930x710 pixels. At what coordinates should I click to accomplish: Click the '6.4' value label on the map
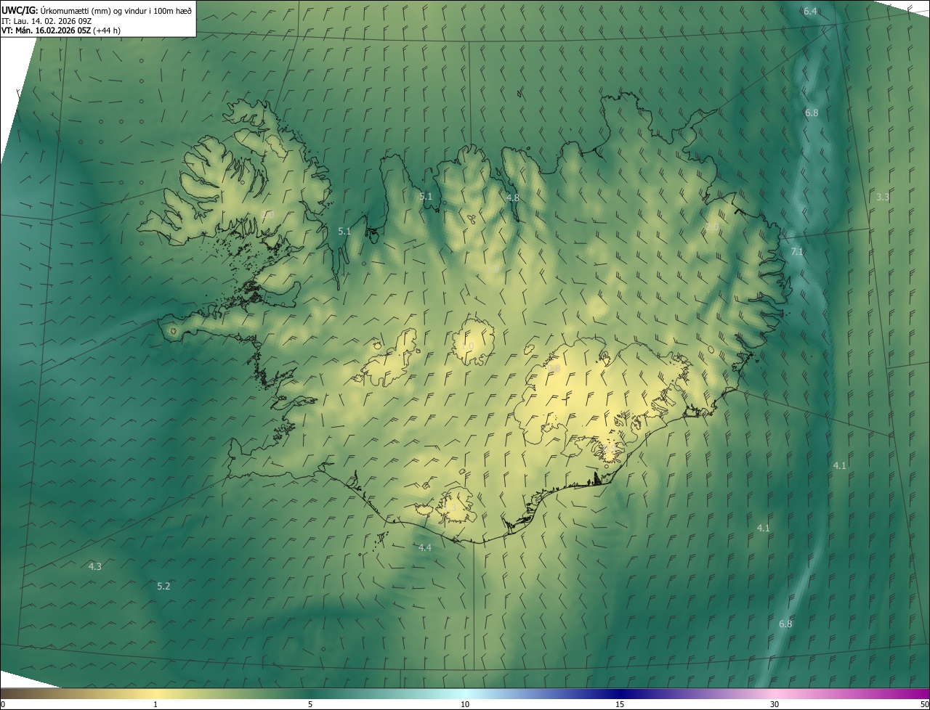(810, 11)
